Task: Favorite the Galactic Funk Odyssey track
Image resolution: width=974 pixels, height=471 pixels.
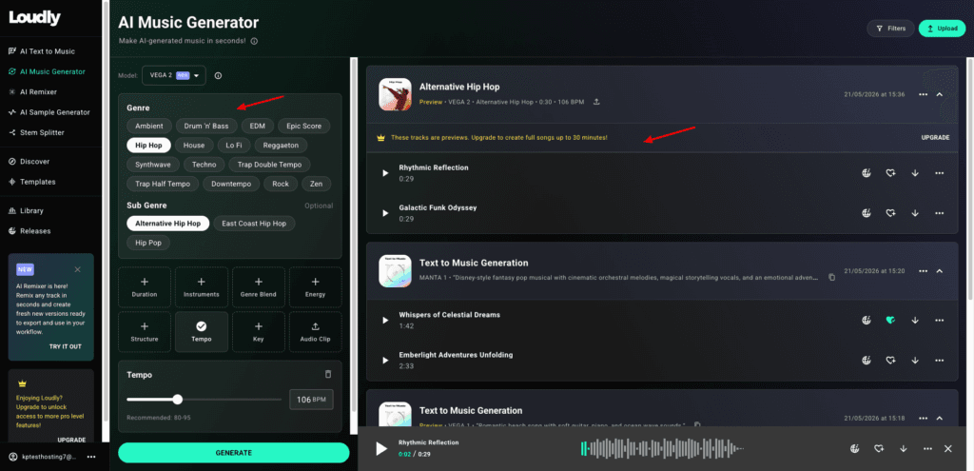Action: point(890,213)
